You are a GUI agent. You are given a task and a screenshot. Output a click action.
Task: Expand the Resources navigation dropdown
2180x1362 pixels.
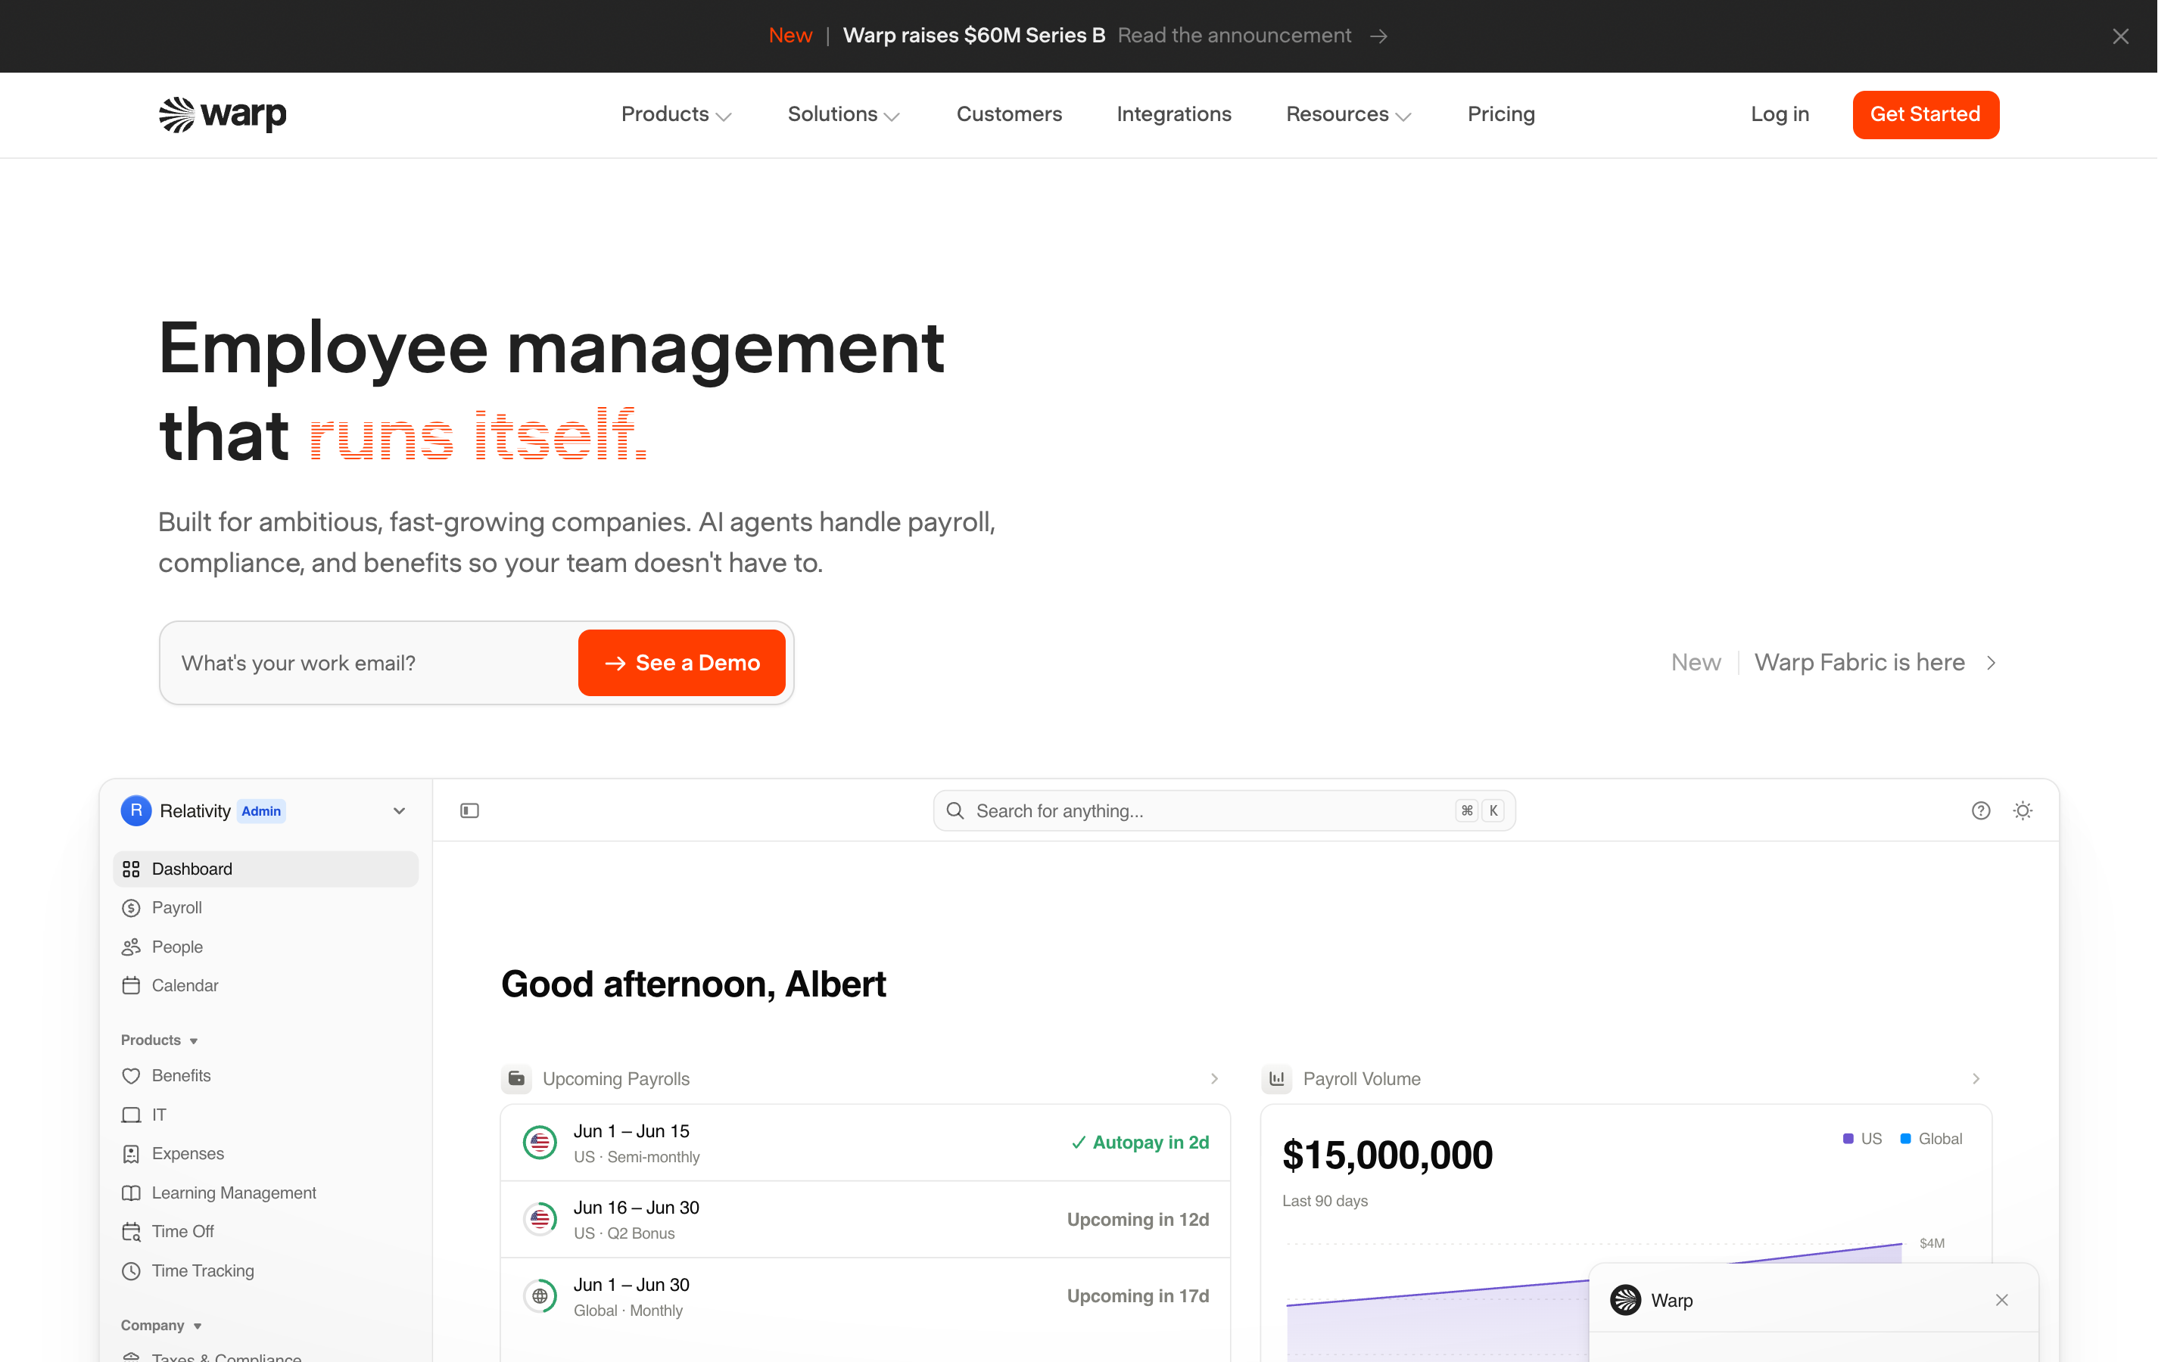point(1347,114)
